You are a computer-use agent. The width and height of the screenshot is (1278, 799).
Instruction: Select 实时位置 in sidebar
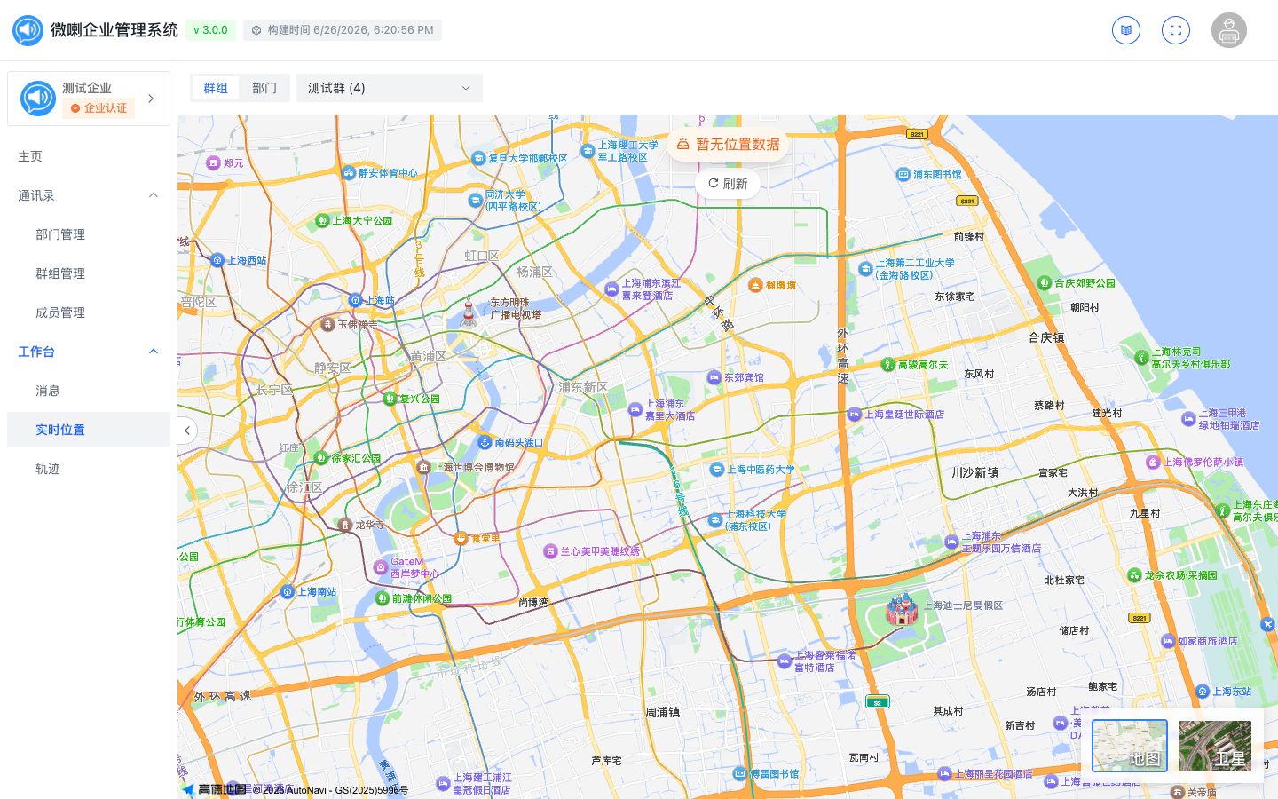89,430
